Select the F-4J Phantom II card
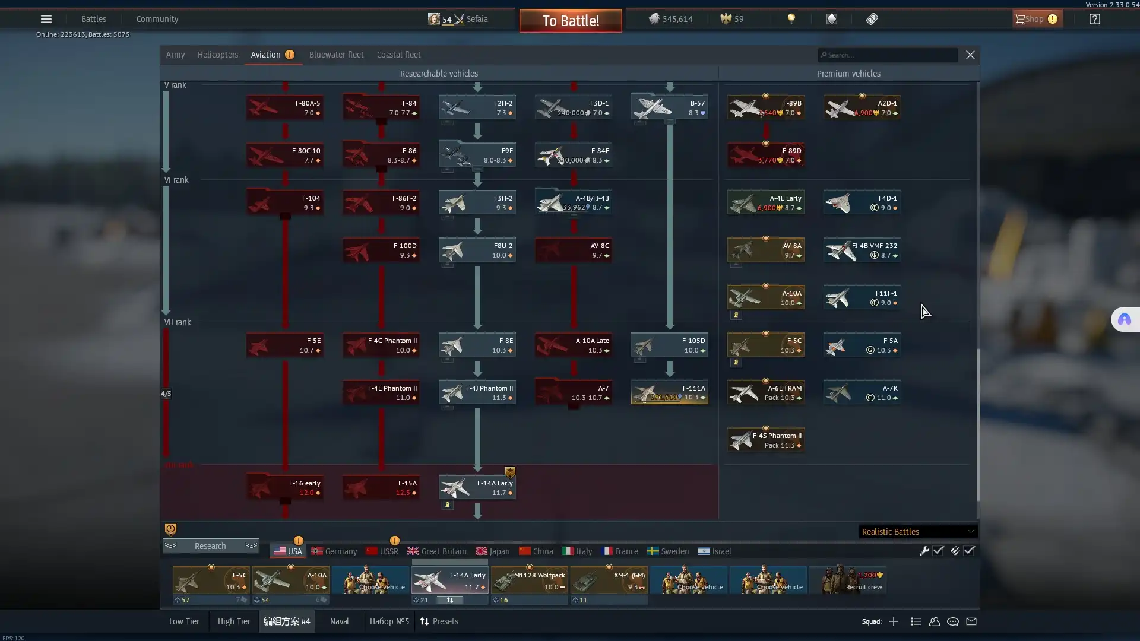The height and width of the screenshot is (641, 1140). (477, 392)
